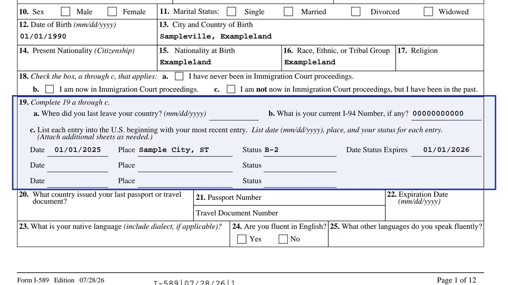
Task: Edit the Status field containing B-2
Action: [x=300, y=150]
